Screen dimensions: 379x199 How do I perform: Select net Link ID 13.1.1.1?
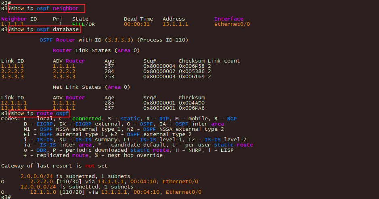(14, 108)
